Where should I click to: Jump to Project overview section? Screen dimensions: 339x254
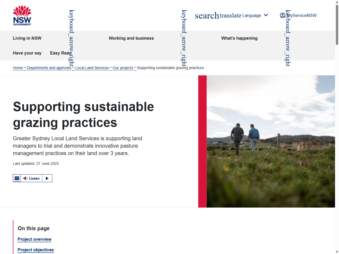[34, 239]
